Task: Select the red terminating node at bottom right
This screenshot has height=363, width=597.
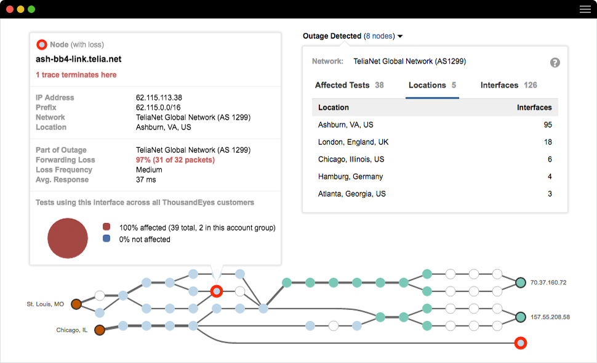Action: point(520,343)
